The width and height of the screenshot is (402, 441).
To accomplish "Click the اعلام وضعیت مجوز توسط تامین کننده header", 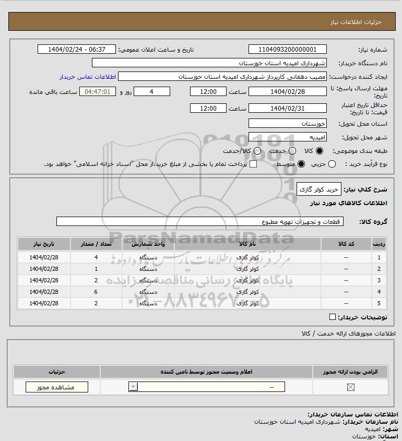I will [207, 372].
